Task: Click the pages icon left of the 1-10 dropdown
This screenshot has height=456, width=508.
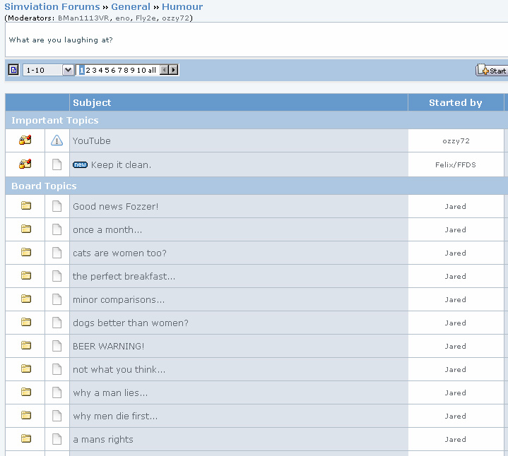Action: (13, 70)
